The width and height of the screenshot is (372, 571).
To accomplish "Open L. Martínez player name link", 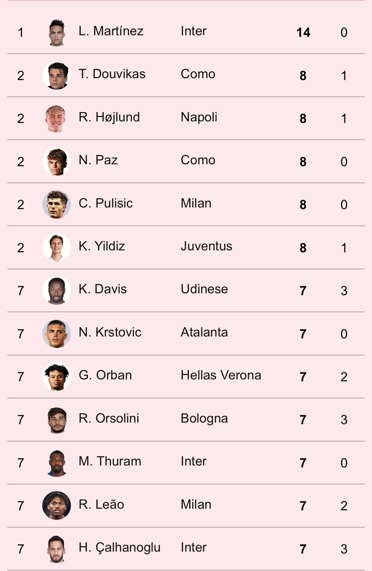I will tap(111, 31).
